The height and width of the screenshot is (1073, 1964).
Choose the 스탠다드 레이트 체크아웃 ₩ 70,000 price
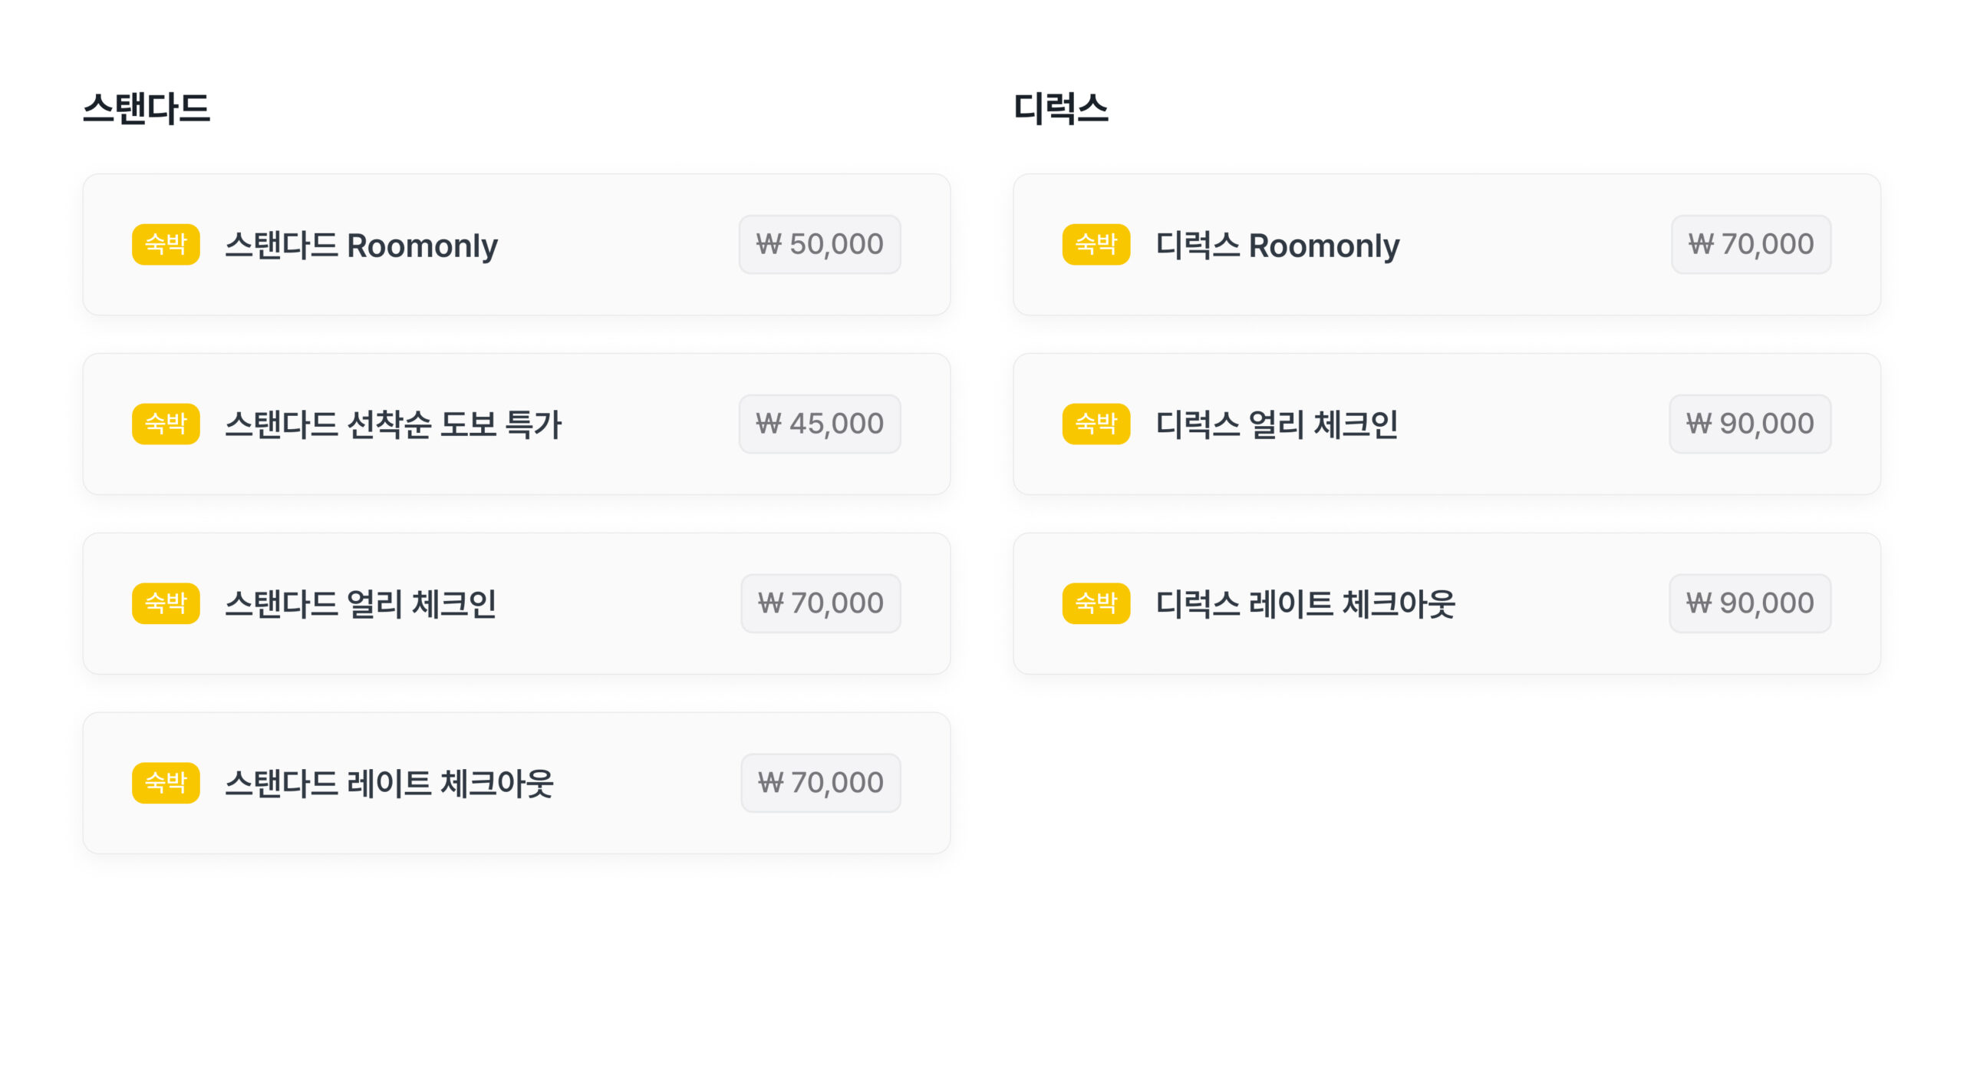click(820, 783)
